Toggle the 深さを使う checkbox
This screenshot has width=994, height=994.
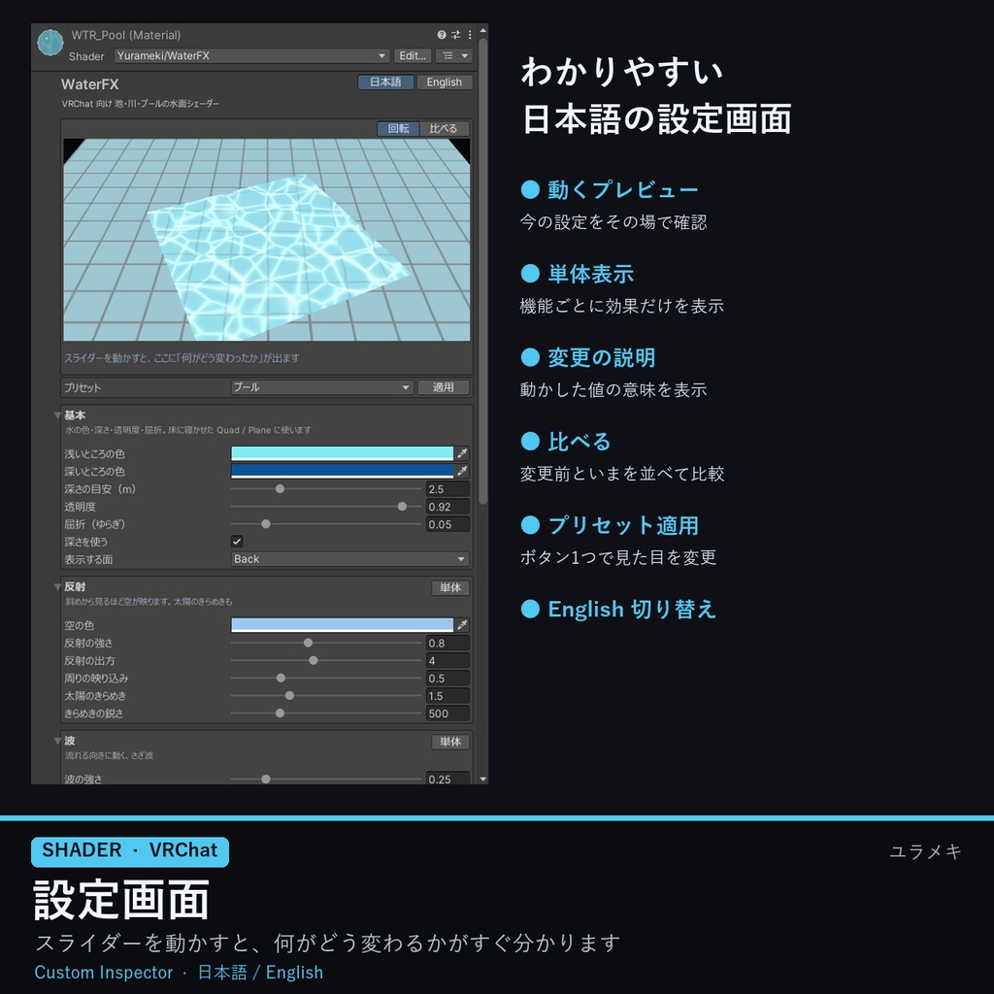[x=237, y=542]
